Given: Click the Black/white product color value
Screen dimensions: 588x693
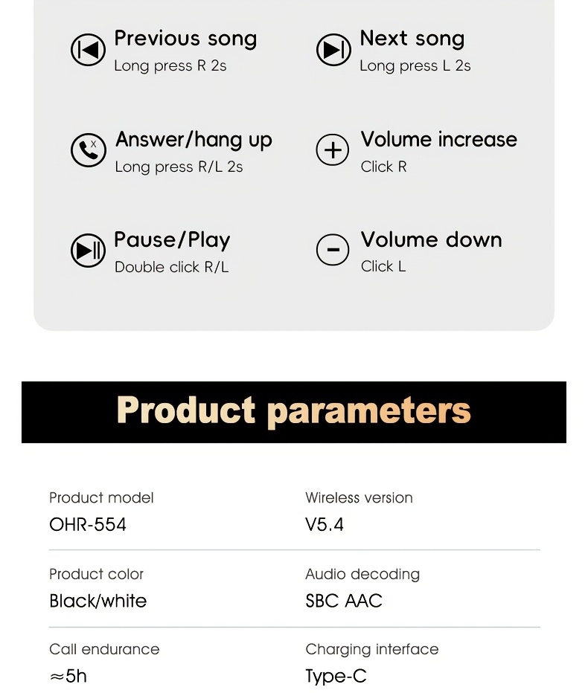Looking at the screenshot, I should coord(98,601).
